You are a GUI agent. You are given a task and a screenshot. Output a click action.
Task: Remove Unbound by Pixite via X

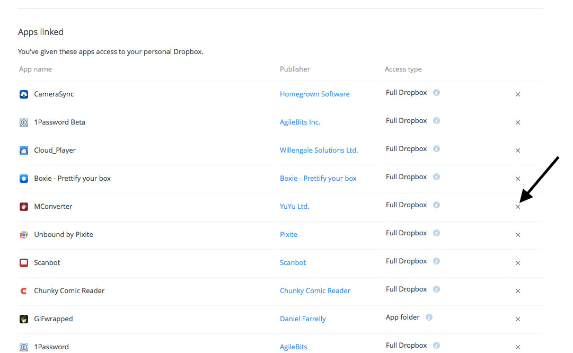pos(518,235)
